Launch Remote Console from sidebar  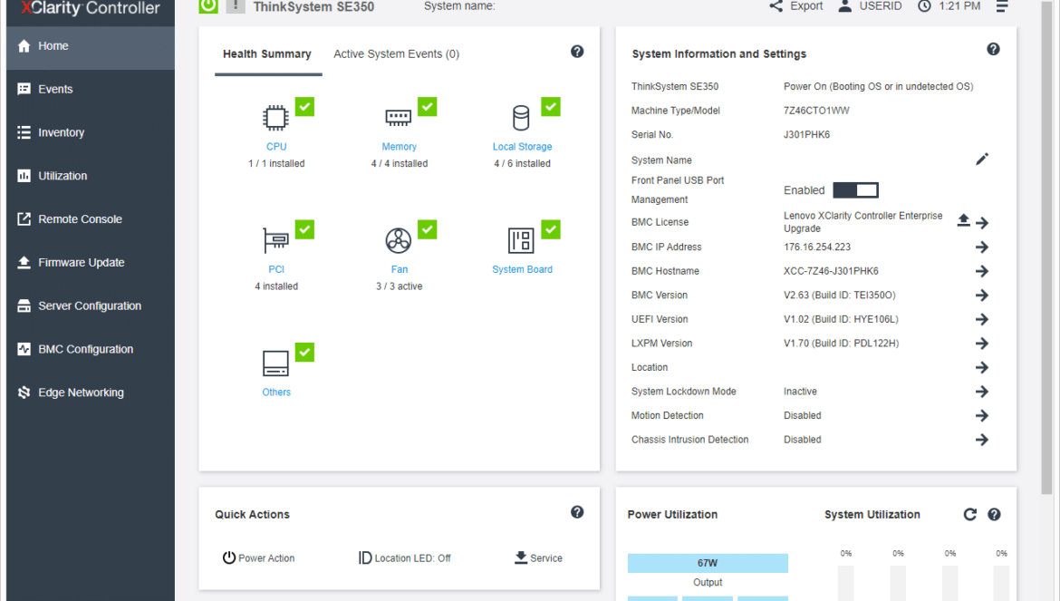[x=91, y=219]
